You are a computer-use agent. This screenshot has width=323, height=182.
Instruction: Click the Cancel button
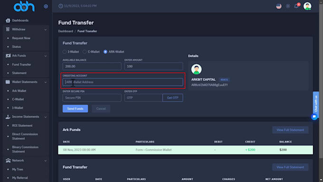click(x=101, y=109)
